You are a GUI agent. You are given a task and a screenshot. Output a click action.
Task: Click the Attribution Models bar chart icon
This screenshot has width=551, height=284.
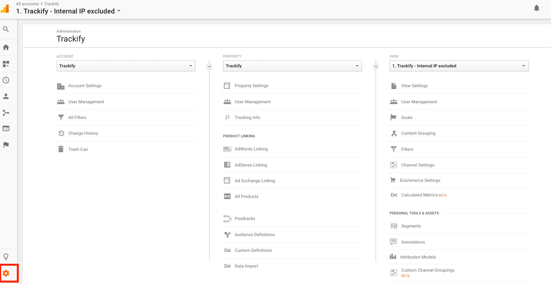[x=393, y=257]
